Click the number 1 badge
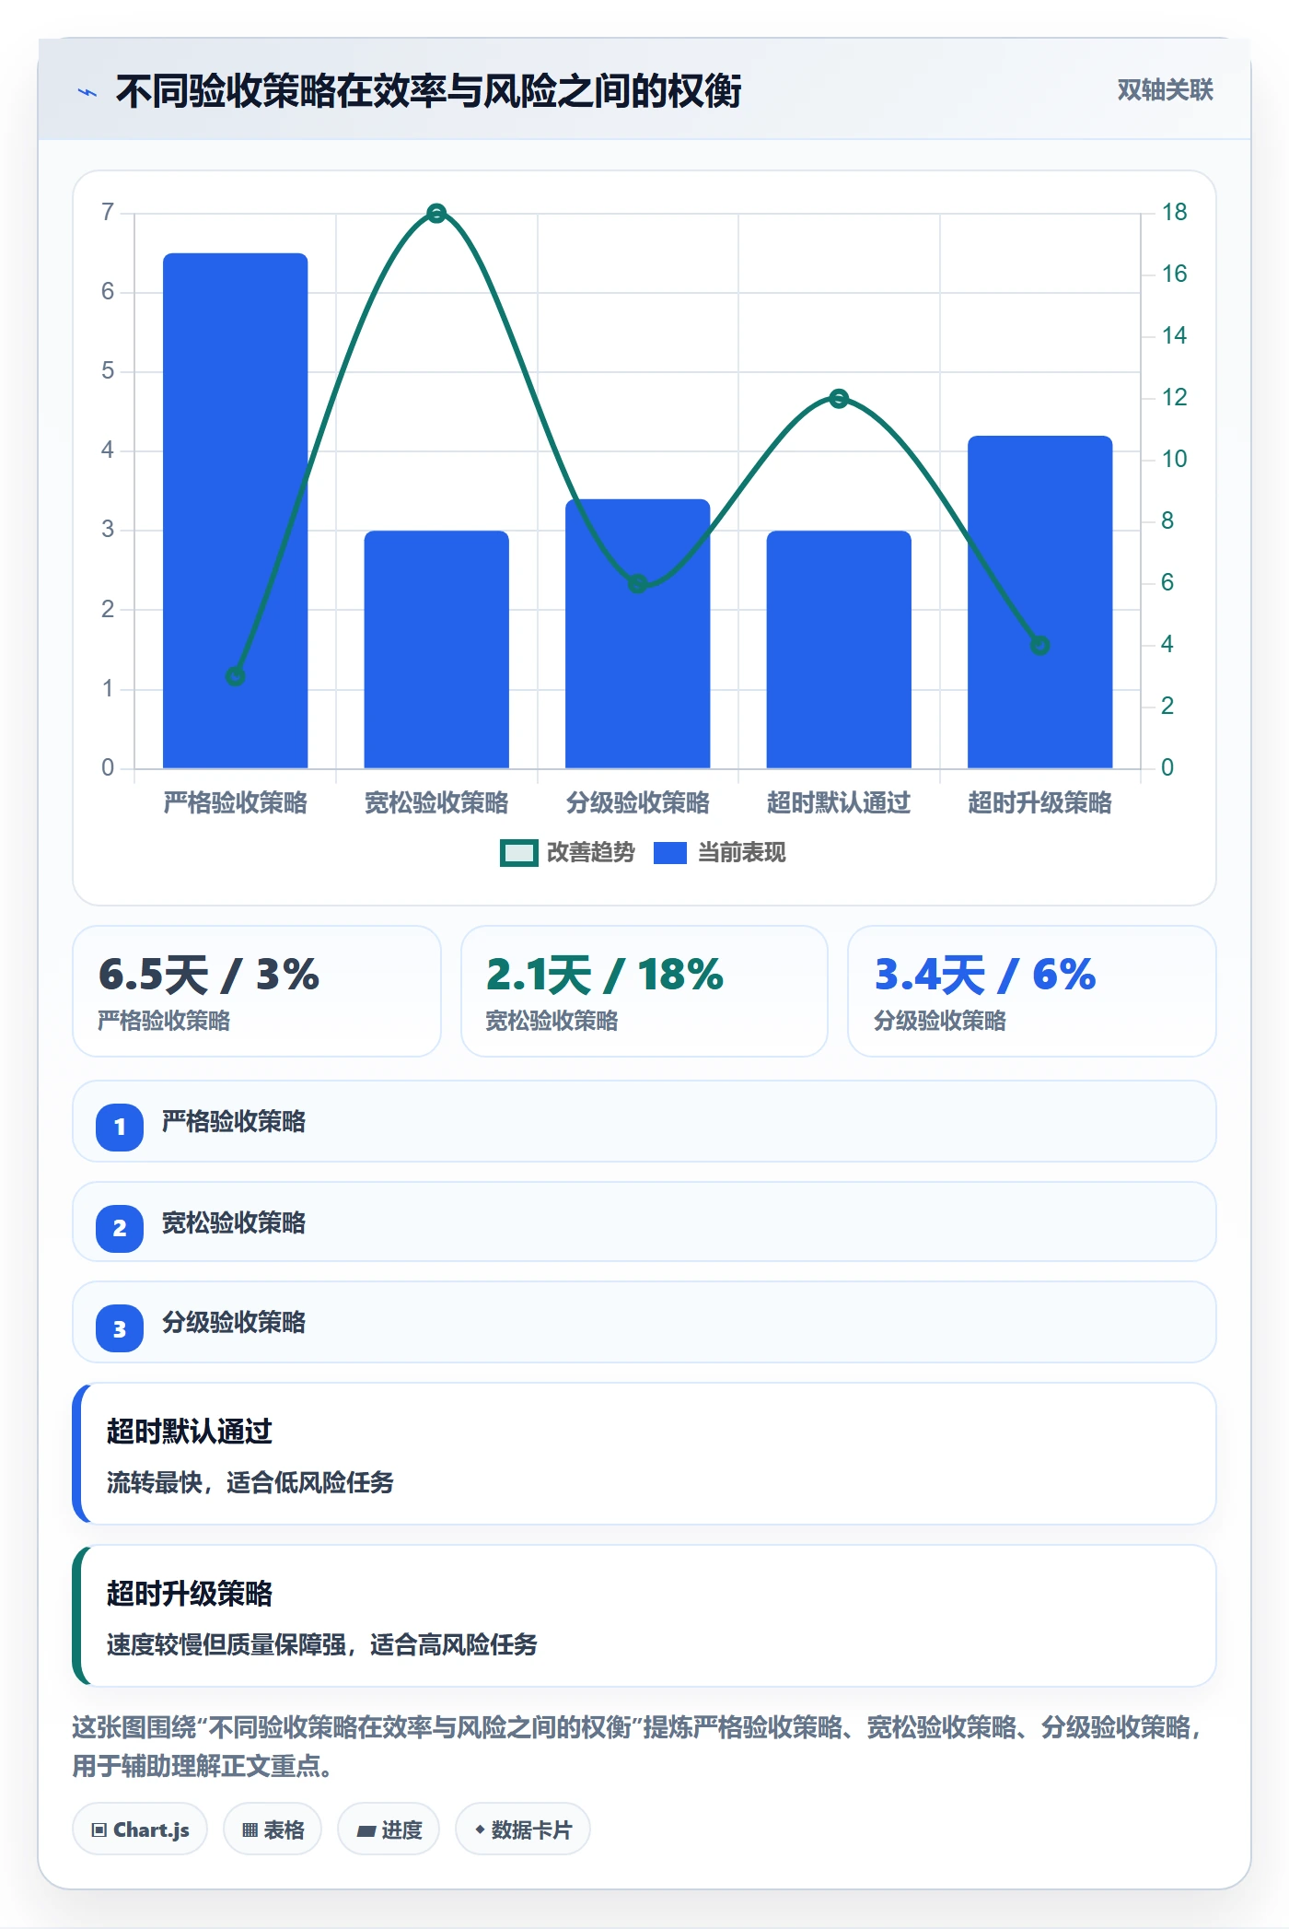1289x1929 pixels. [x=120, y=1127]
